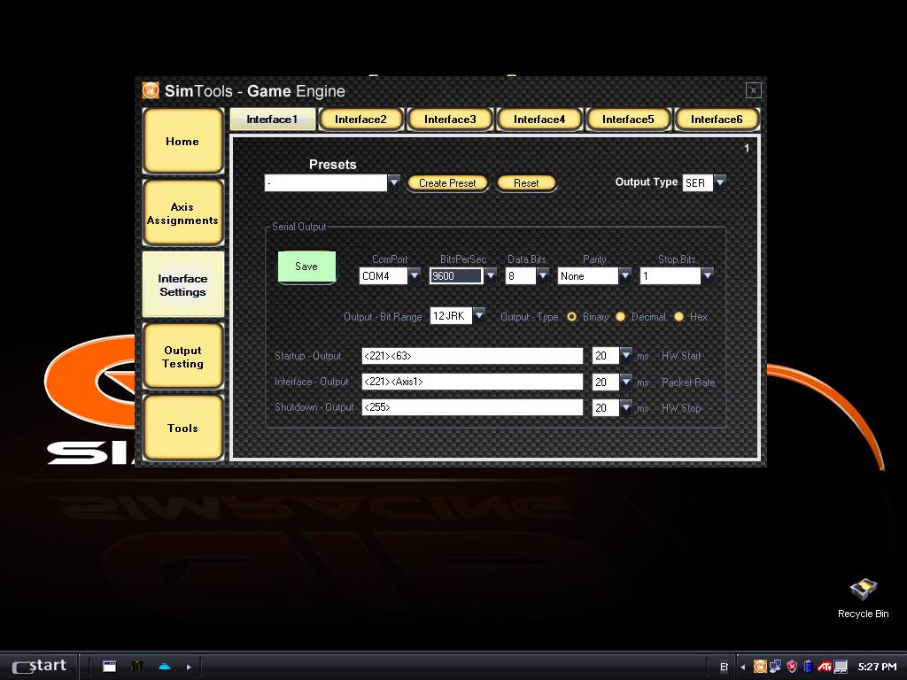The image size is (907, 680).
Task: Open the HW Stop ms delay dropdown
Action: tap(626, 407)
